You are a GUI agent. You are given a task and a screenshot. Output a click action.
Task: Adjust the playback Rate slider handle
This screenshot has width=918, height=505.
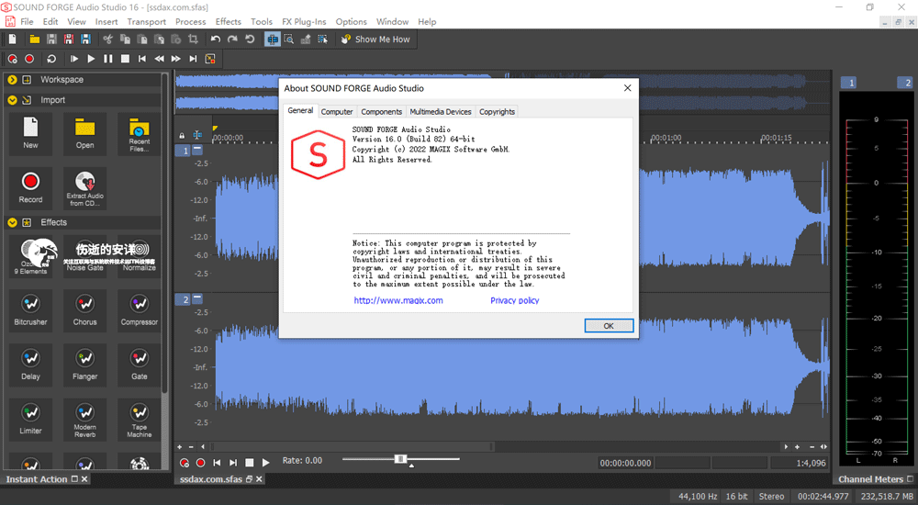[x=400, y=459]
